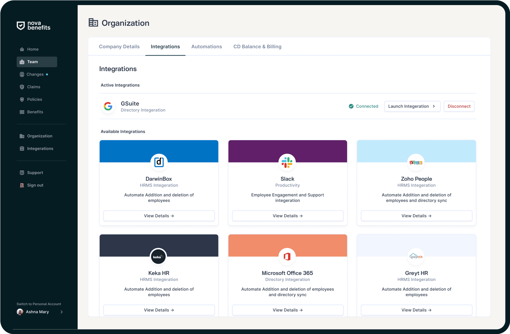This screenshot has height=334, width=510.
Task: Expand the Ashna Mary account chevron
Action: point(62,312)
